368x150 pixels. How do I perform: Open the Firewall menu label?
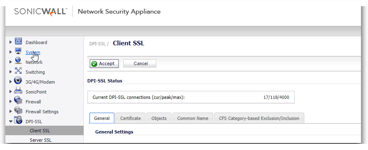point(33,102)
